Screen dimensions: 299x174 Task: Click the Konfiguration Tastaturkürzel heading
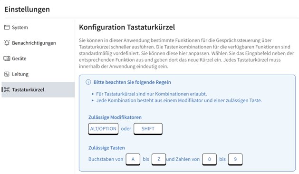click(127, 27)
